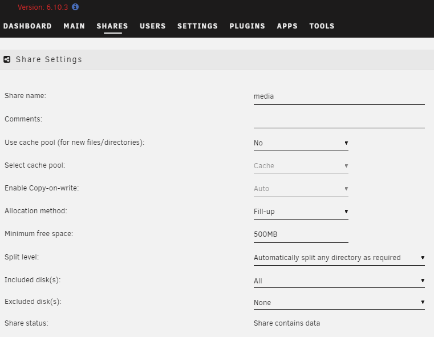The height and width of the screenshot is (337, 434).
Task: Click the Minimum free space 500MB field
Action: click(x=301, y=234)
